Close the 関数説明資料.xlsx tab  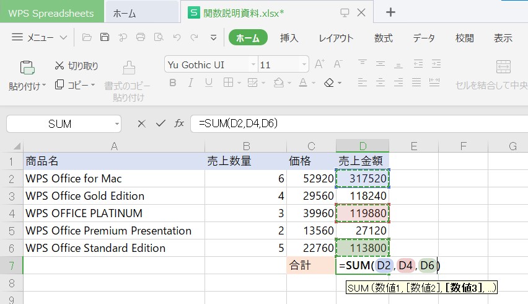[x=361, y=13]
